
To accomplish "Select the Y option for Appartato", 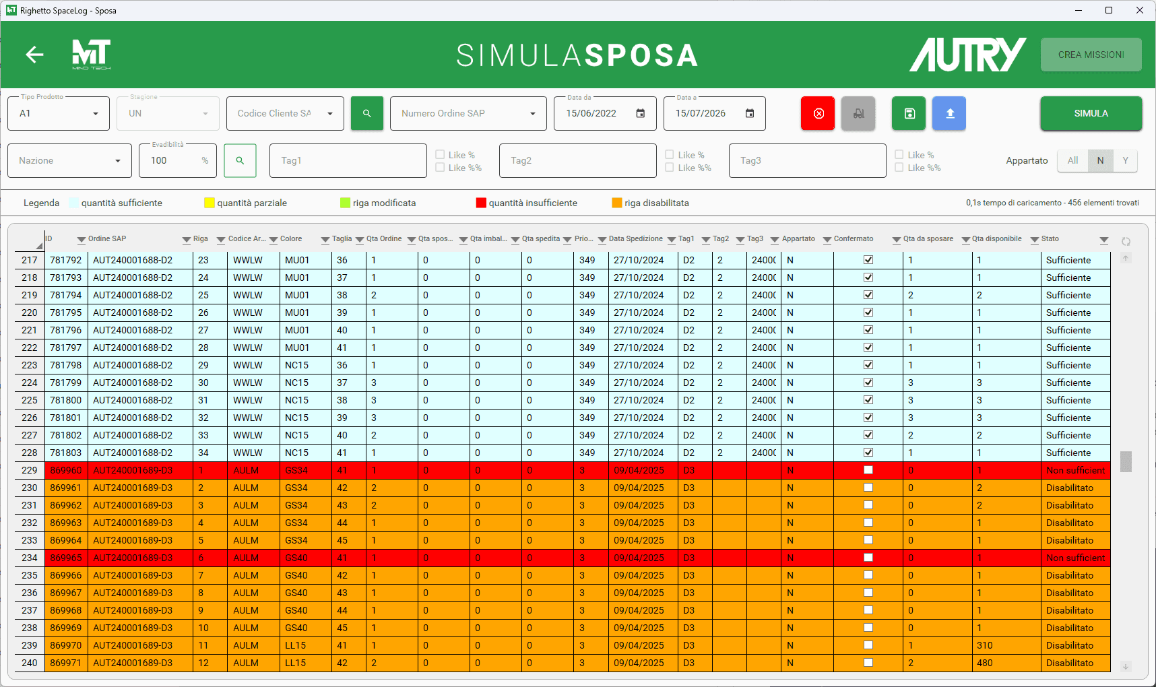I will point(1125,160).
